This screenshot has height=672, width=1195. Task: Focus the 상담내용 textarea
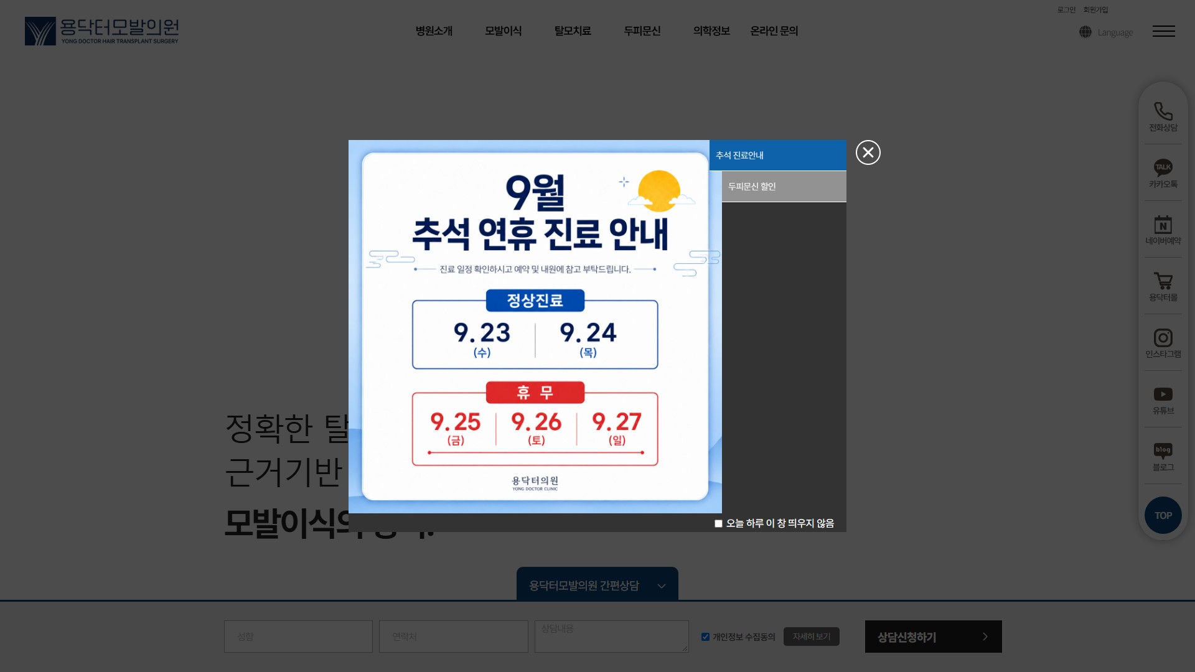coord(611,637)
